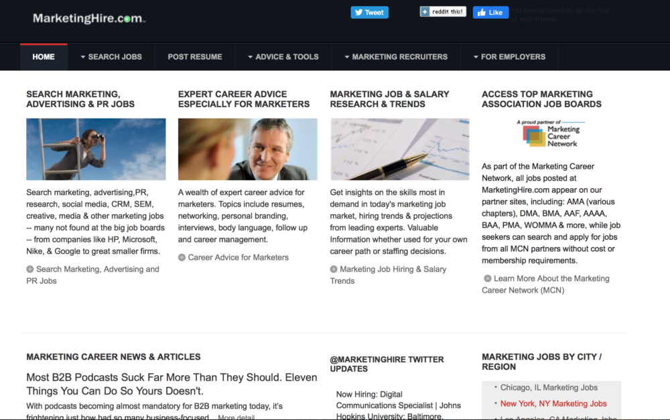The image size is (670, 420).
Task: Click the Facebook Like button
Action: pyautogui.click(x=490, y=12)
